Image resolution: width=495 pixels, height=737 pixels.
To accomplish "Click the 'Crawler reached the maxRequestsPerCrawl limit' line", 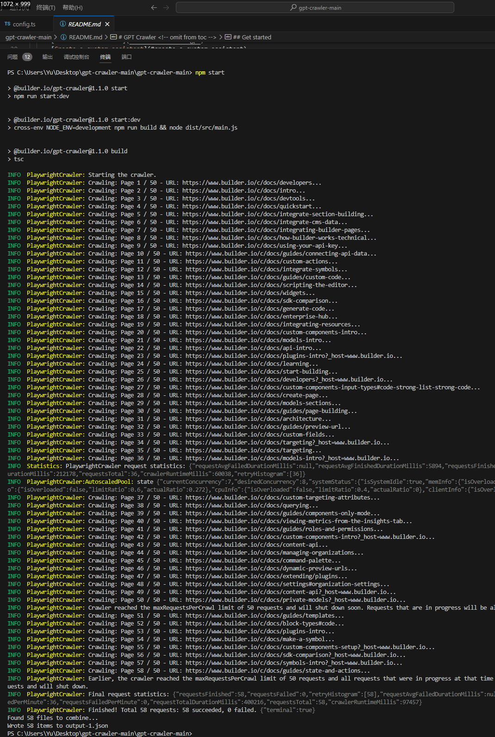I will tap(251, 608).
